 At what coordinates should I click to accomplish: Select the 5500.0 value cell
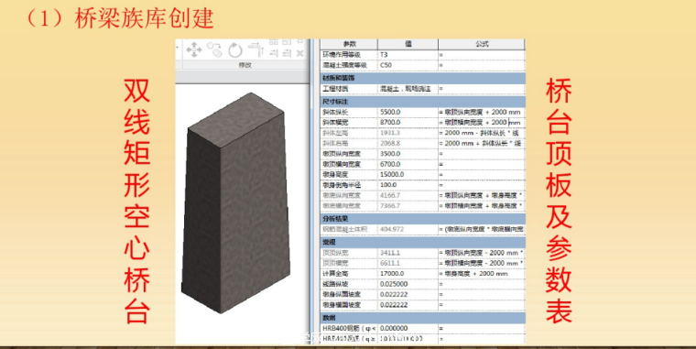point(408,113)
